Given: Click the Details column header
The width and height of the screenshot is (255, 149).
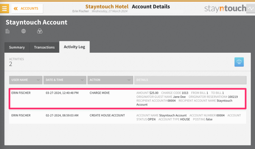Looking at the screenshot, I should click(x=190, y=80).
